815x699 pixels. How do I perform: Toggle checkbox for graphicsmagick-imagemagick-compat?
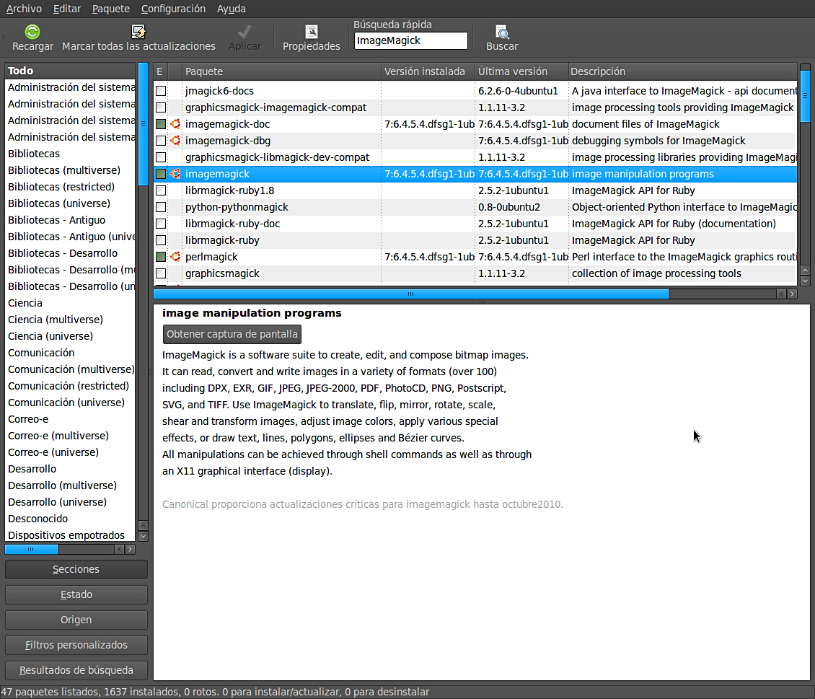(x=161, y=107)
